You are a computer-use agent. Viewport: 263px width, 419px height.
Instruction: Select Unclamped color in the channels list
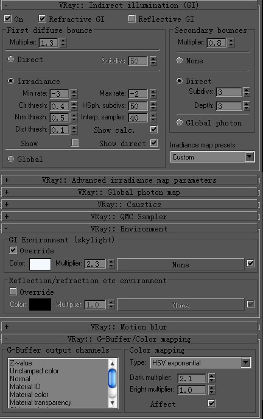click(34, 371)
